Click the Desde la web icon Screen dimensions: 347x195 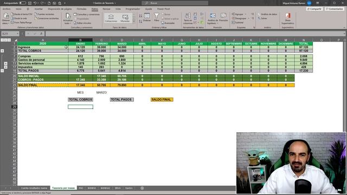[12, 18]
